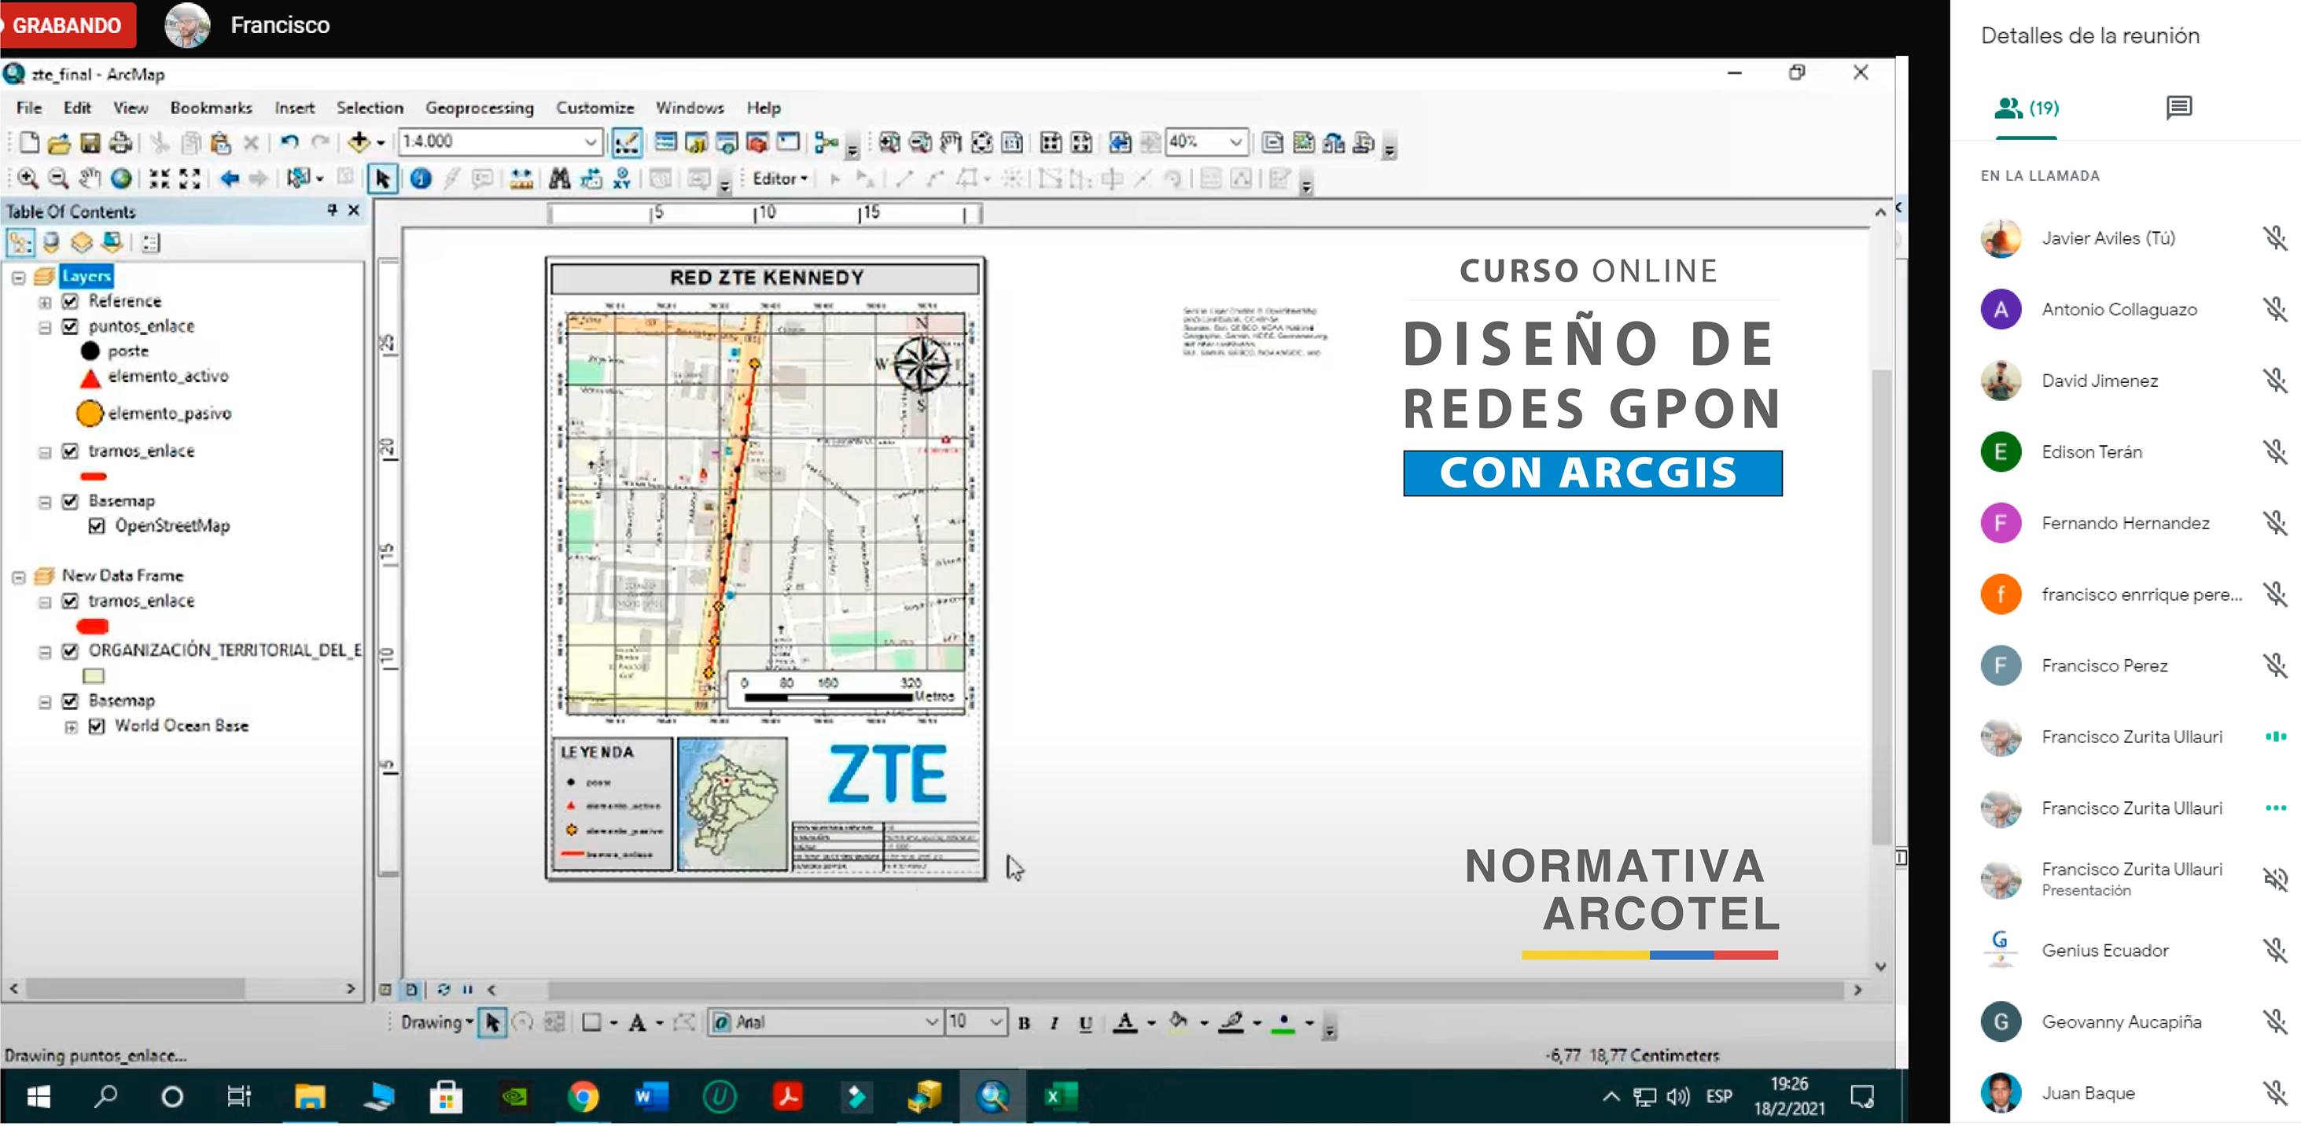Open the Customize menu
Screen dimensions: 2301x1126
click(x=595, y=108)
